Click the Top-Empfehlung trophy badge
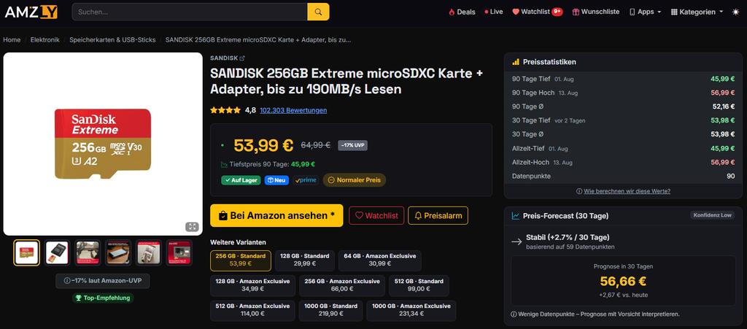 pos(102,298)
